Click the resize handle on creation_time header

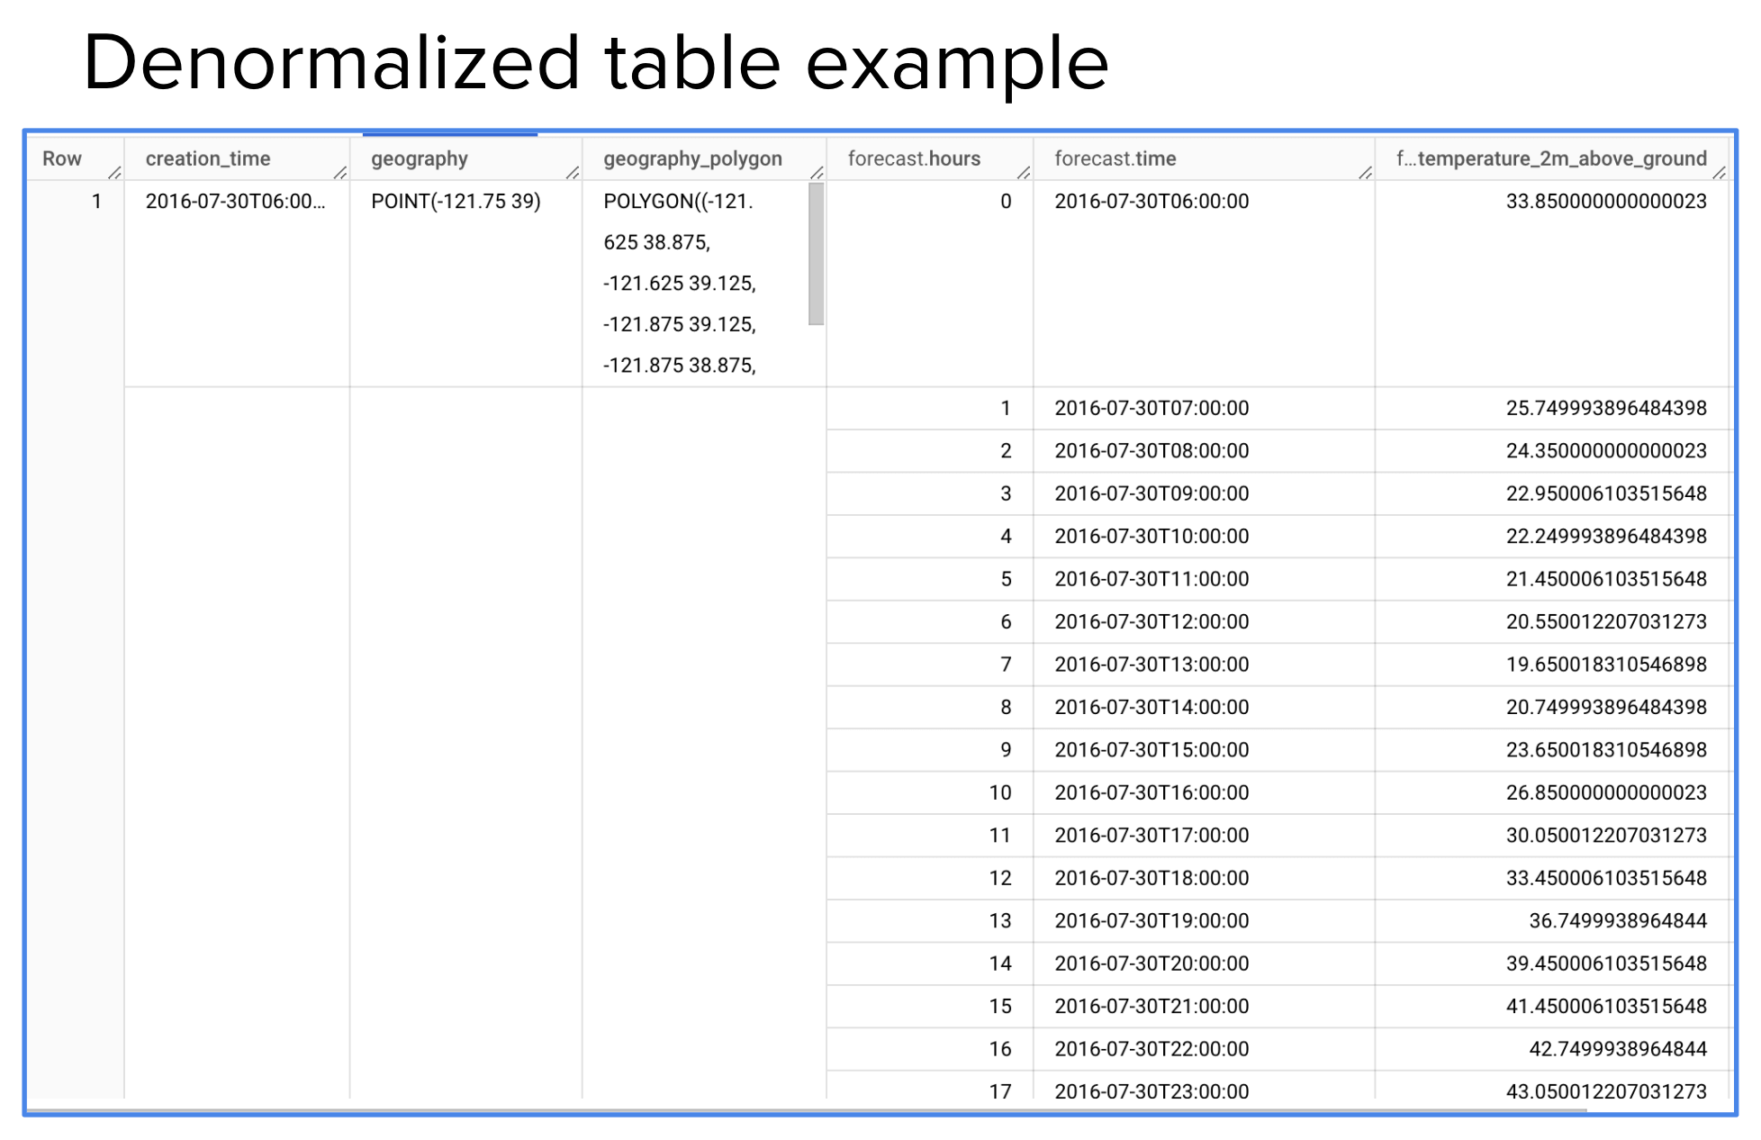click(x=341, y=173)
